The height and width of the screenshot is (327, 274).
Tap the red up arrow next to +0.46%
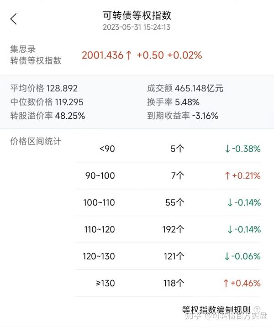(226, 283)
